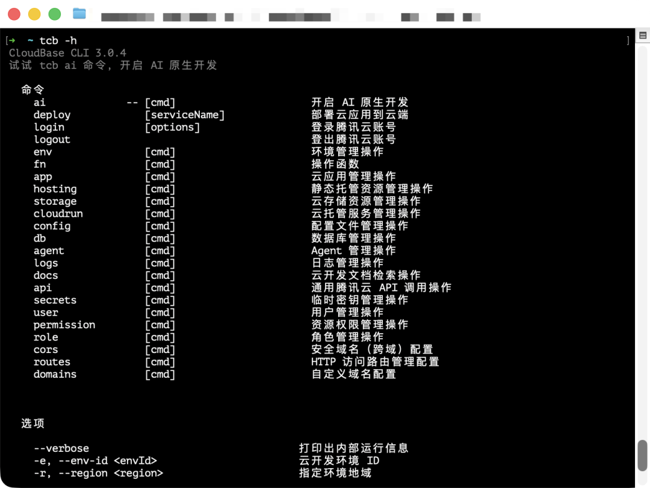This screenshot has height=488, width=650.
Task: Click the '-r, --region <region>' option
Action: tap(99, 473)
